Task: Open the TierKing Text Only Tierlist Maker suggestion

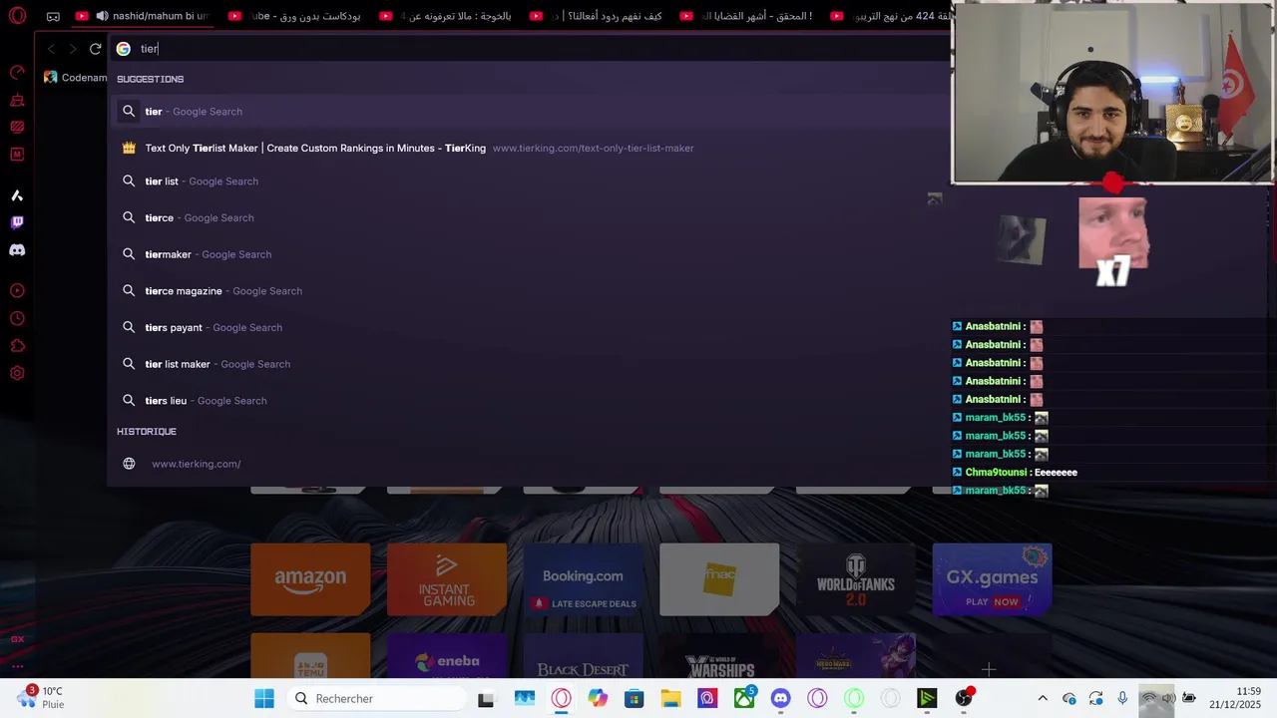Action: tap(529, 149)
